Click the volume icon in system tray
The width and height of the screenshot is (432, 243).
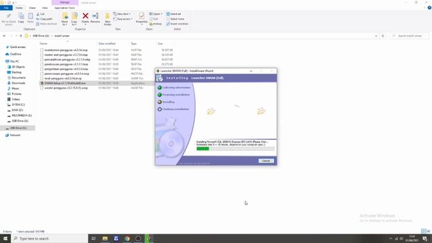pyautogui.click(x=402, y=238)
